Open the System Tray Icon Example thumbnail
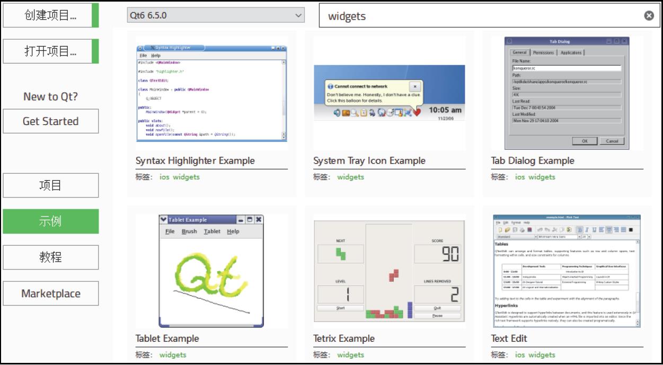The image size is (663, 365). (389, 93)
